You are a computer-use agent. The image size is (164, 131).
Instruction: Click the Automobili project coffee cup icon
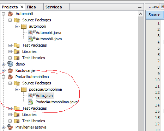[10, 14]
